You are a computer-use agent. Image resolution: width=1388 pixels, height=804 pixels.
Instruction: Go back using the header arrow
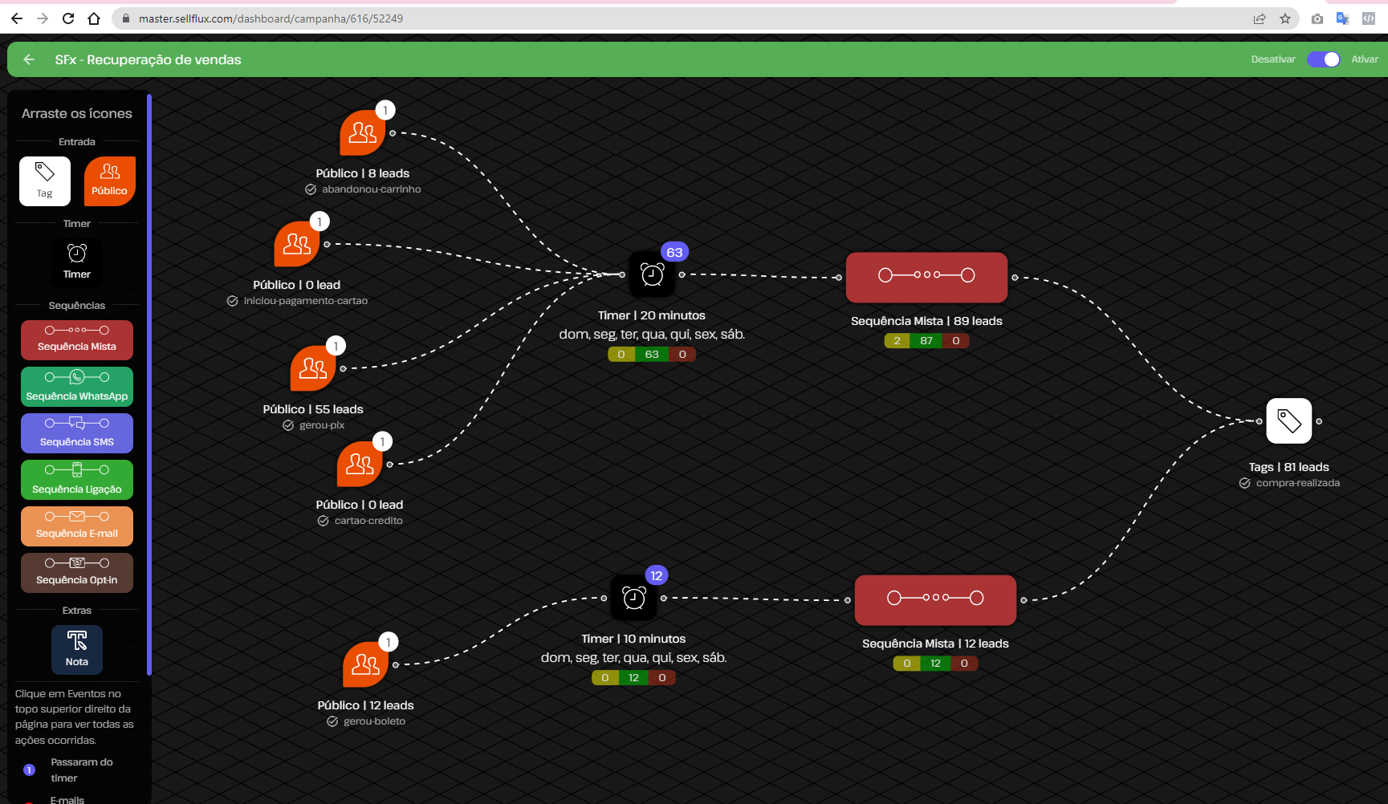(29, 59)
